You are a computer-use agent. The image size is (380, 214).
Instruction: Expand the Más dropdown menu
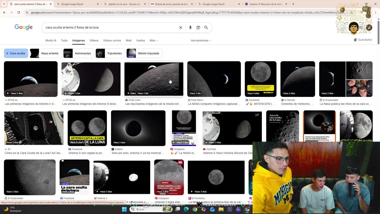tap(153, 40)
